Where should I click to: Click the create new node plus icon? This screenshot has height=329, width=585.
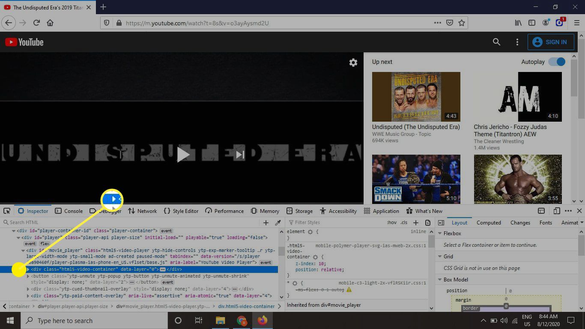click(x=266, y=223)
